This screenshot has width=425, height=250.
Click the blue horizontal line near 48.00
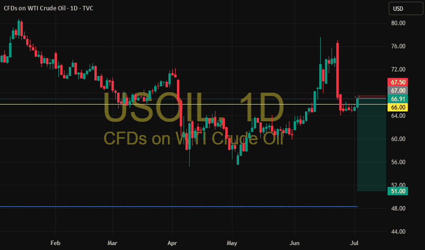[179, 206]
